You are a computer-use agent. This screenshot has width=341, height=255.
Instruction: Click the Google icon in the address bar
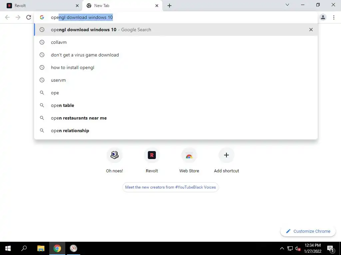pos(42,17)
